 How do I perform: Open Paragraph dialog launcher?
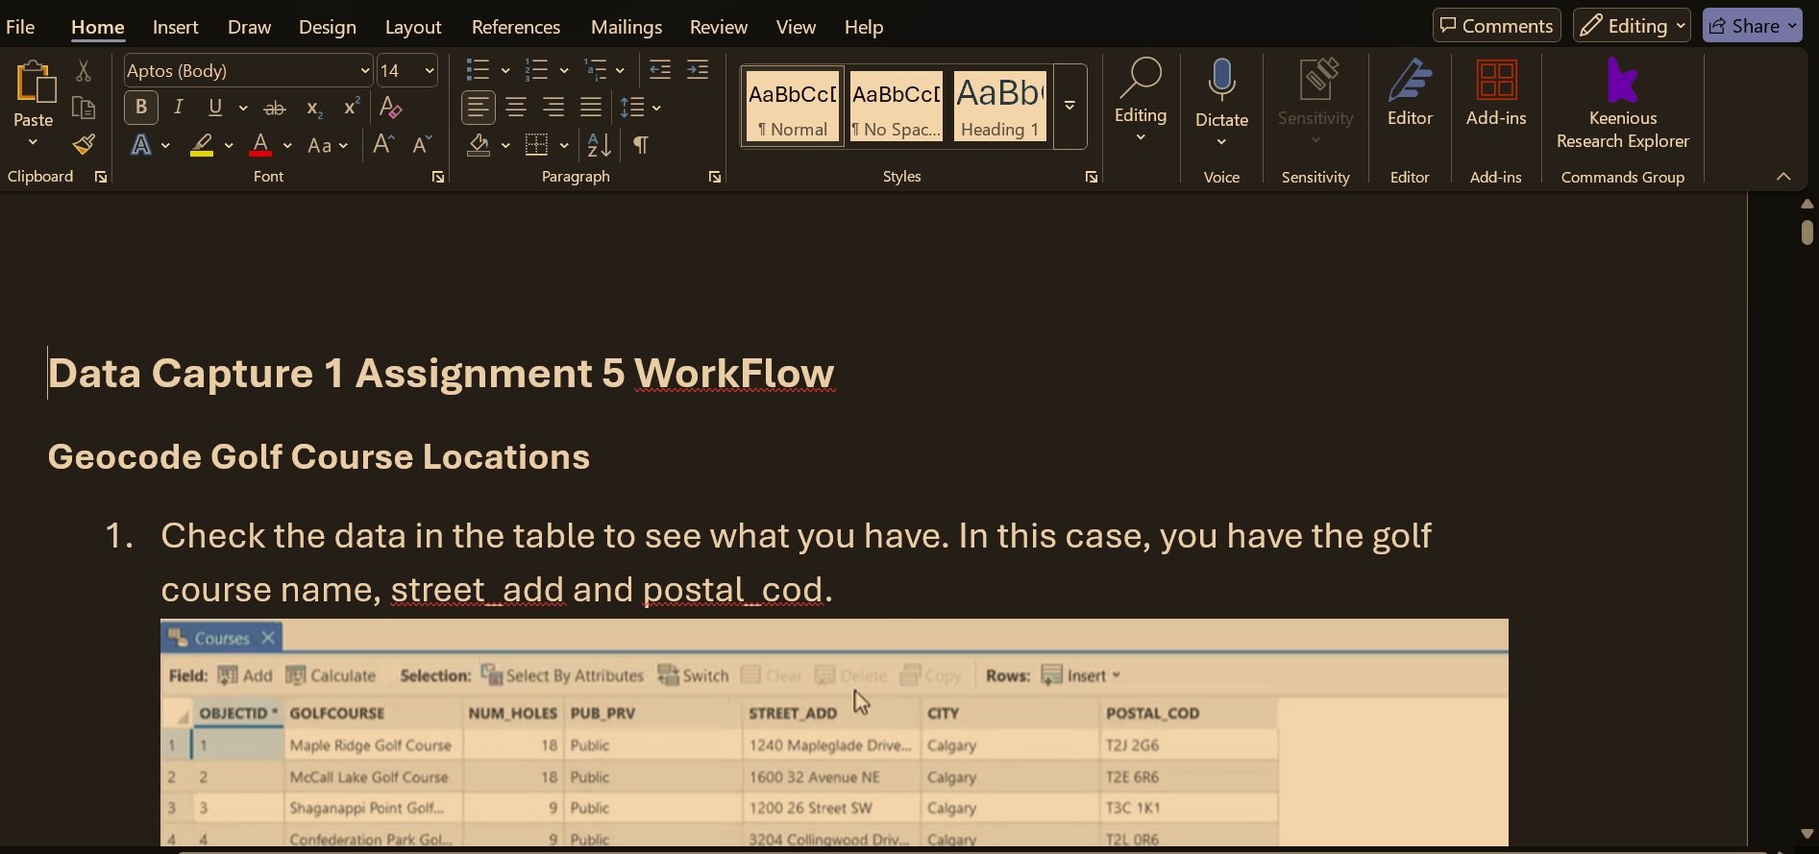tap(715, 177)
